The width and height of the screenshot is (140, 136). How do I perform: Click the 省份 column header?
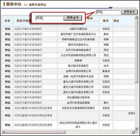point(7,21)
